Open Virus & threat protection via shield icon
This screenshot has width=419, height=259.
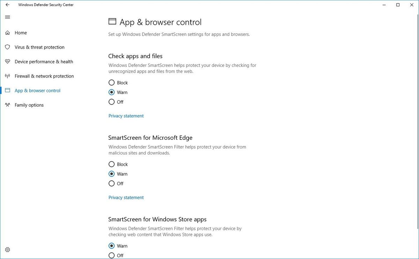click(8, 47)
